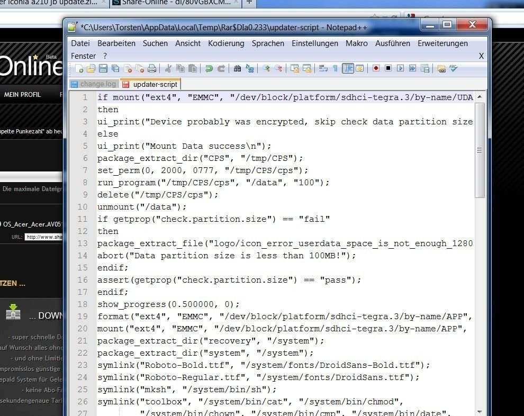Open the Makro menu
This screenshot has width=524, height=416.
[357, 43]
